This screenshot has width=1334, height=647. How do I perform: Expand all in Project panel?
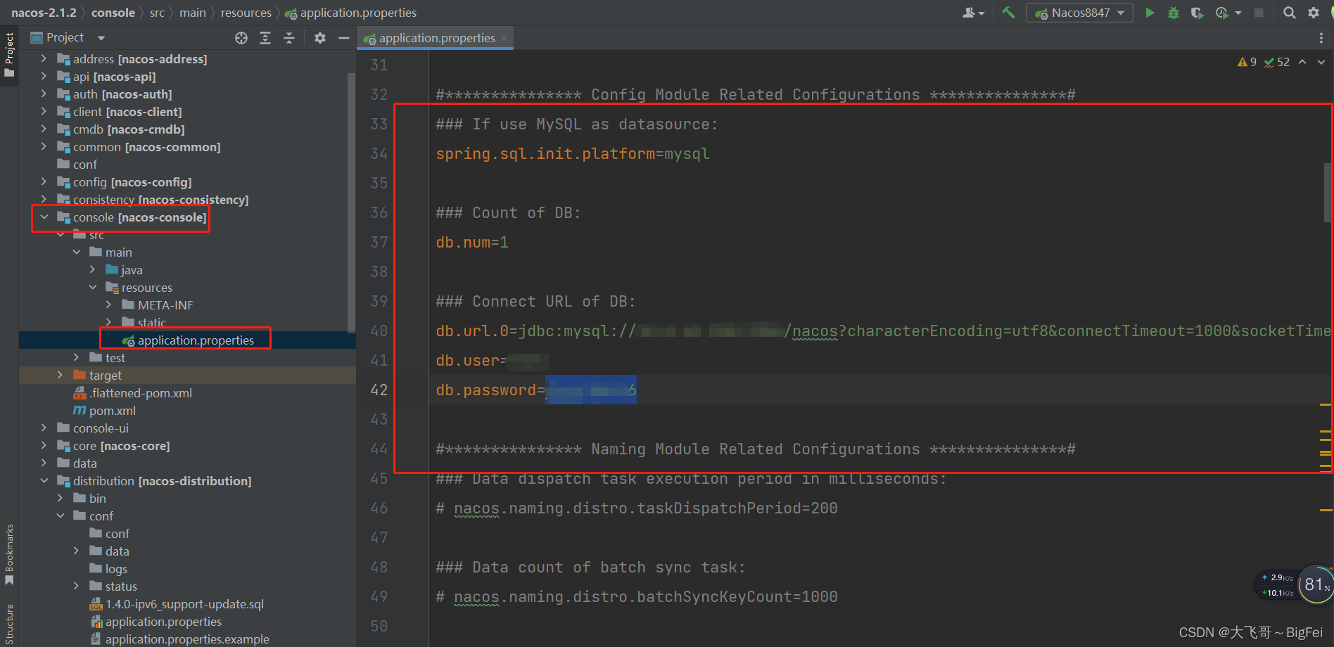click(265, 38)
